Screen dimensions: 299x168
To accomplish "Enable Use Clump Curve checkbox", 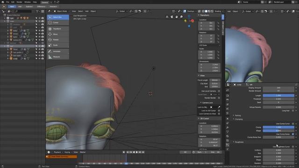I will pos(293,124).
